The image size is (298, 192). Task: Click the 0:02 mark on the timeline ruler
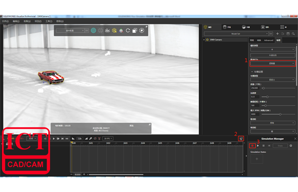point(108,143)
